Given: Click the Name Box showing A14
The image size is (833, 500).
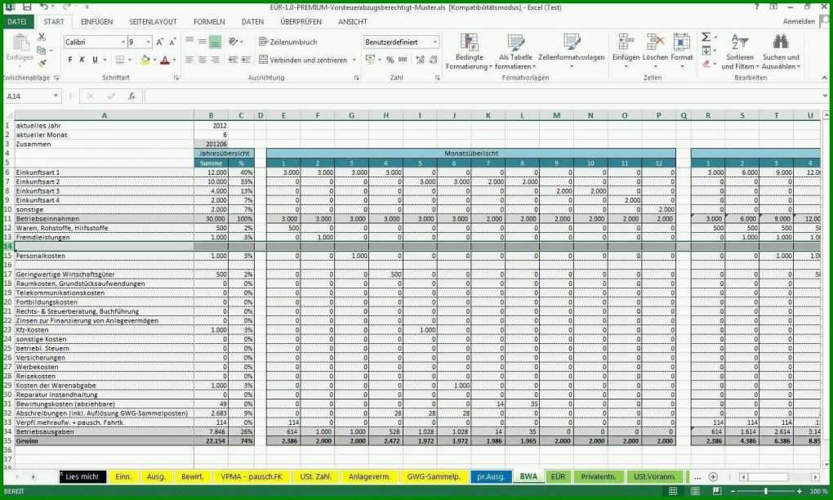Looking at the screenshot, I should click(28, 96).
